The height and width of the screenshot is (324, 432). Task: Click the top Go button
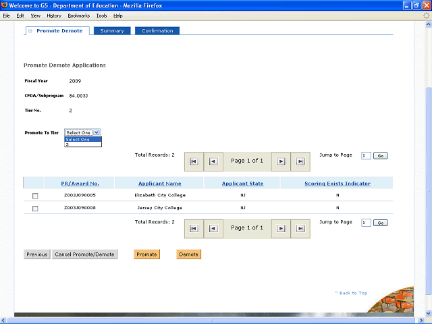(x=381, y=156)
